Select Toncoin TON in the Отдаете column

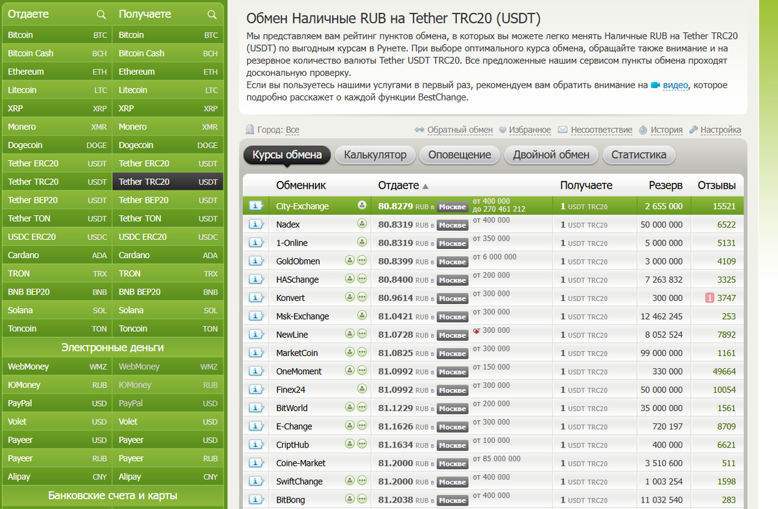tap(57, 329)
